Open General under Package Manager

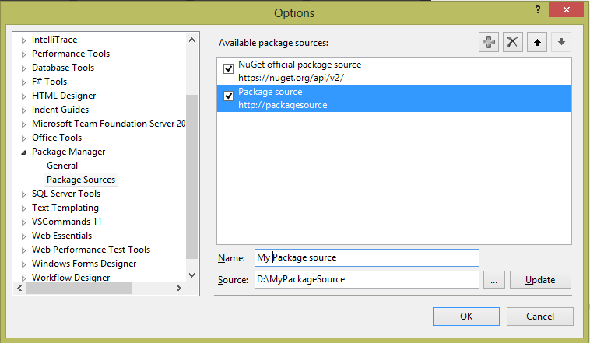[62, 166]
